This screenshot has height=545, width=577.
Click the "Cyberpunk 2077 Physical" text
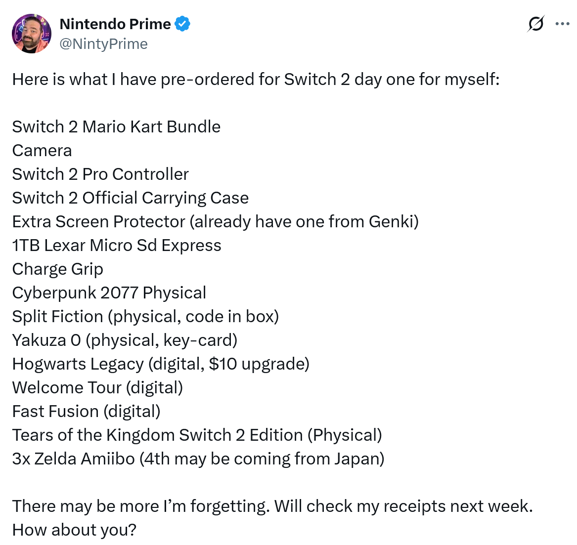click(x=109, y=293)
